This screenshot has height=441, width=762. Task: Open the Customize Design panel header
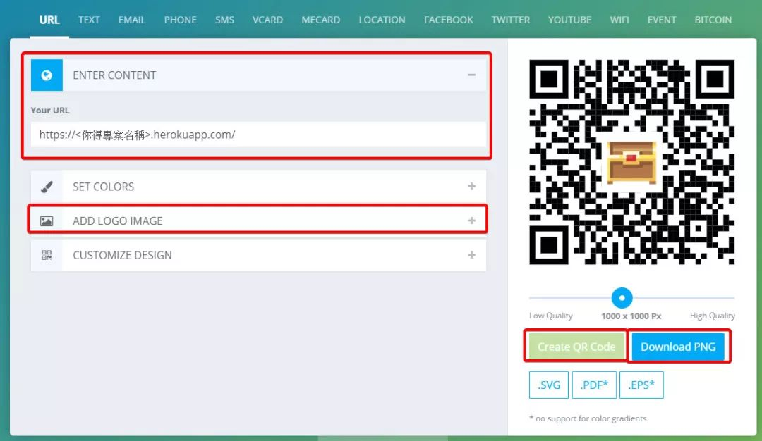point(258,255)
